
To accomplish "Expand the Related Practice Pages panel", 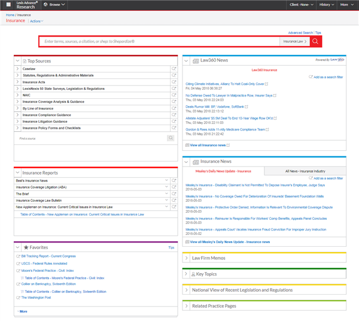I will click(186, 306).
